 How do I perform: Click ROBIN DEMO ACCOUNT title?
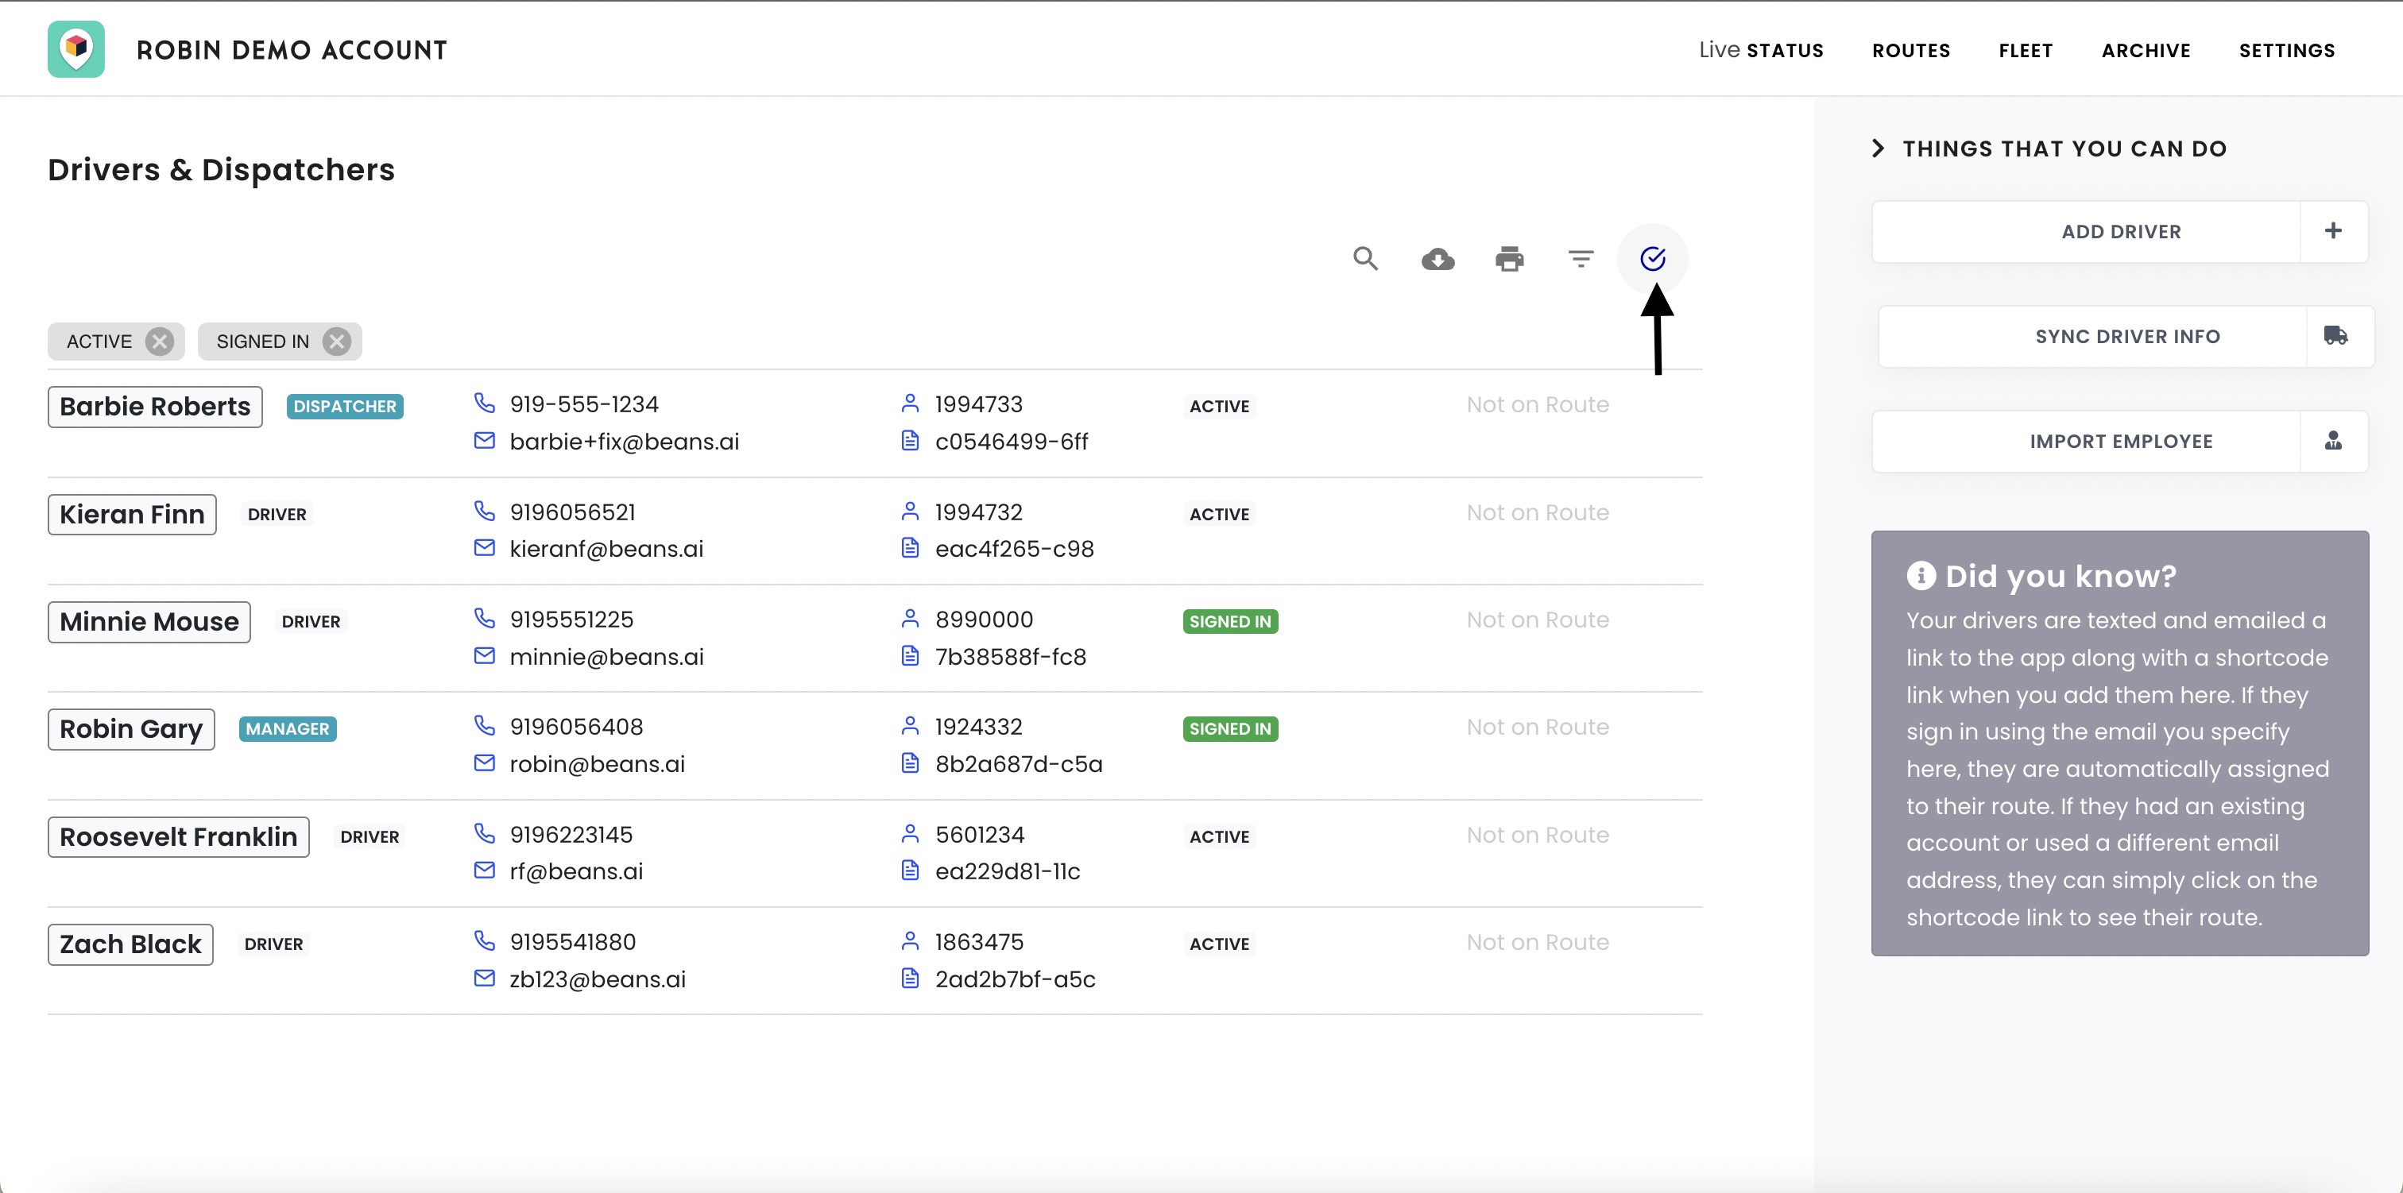292,50
